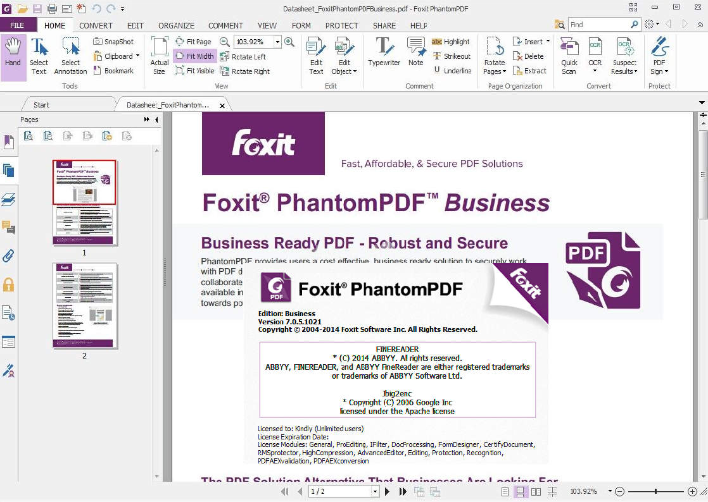The image size is (708, 502).
Task: Click zoom out minus on status bar
Action: 620,492
